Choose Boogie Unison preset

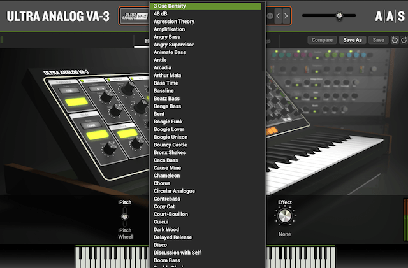tap(205, 138)
